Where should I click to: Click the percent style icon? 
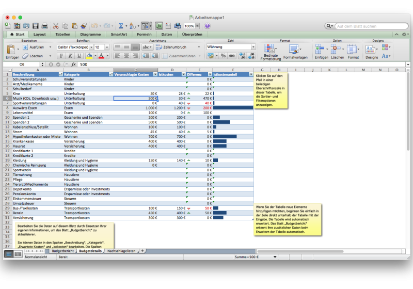click(224, 56)
